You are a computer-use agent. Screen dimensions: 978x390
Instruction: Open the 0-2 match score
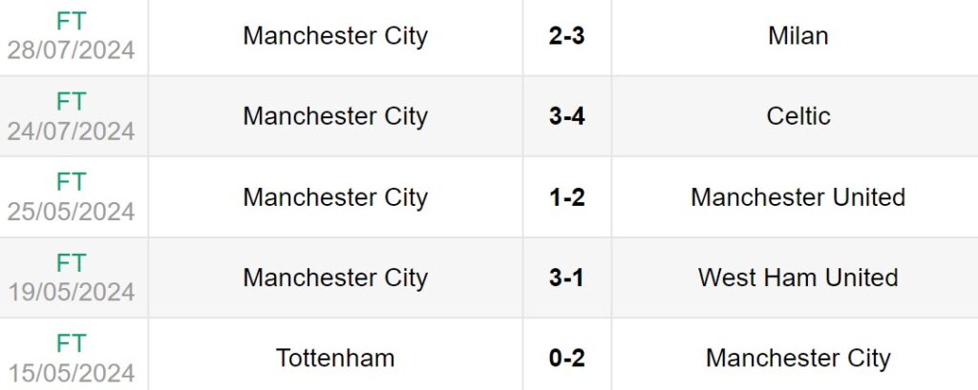coord(567,359)
